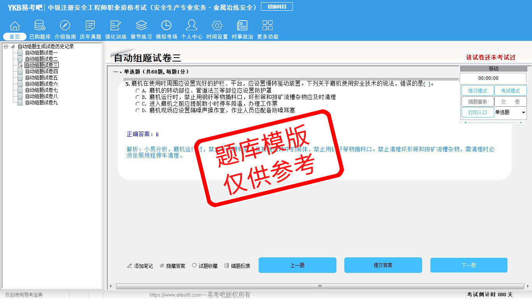Image resolution: width=532 pixels, height=299 pixels.
Task: Open the 介绍指南 compass icon
Action: pyautogui.click(x=65, y=26)
